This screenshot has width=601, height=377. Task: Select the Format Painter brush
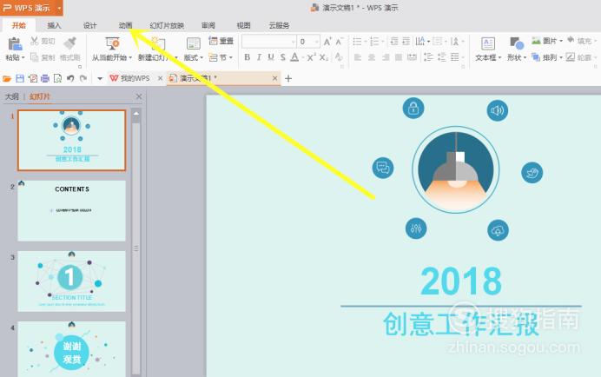click(70, 43)
